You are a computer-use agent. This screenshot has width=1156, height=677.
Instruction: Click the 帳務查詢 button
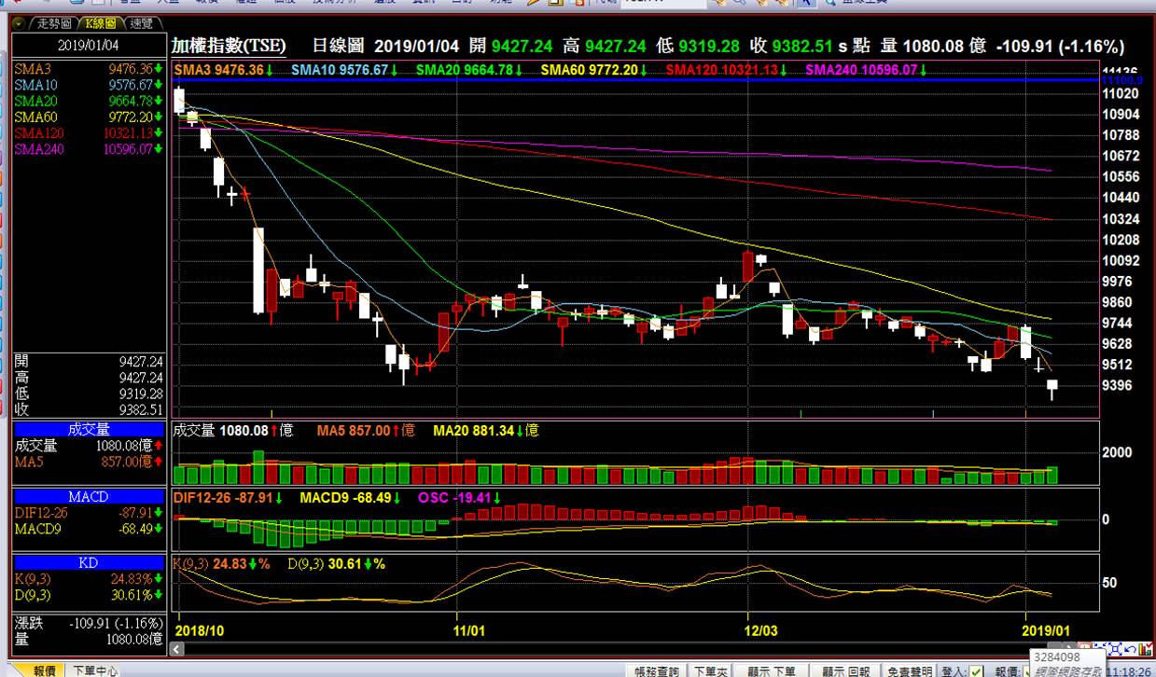(x=658, y=670)
